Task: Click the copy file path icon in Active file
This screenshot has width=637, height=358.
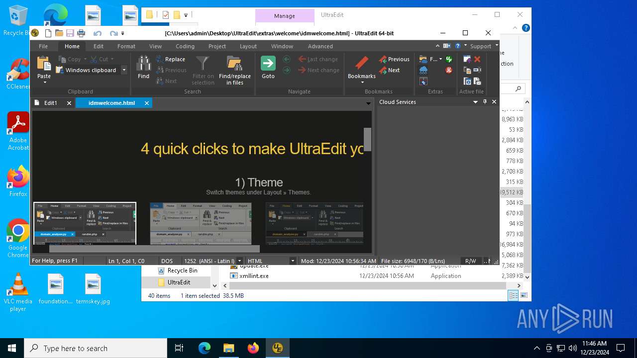Action: (x=467, y=70)
